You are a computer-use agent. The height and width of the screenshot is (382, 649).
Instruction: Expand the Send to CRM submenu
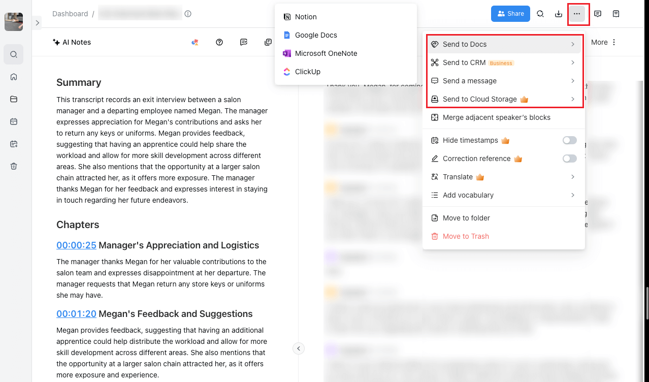[x=504, y=62]
